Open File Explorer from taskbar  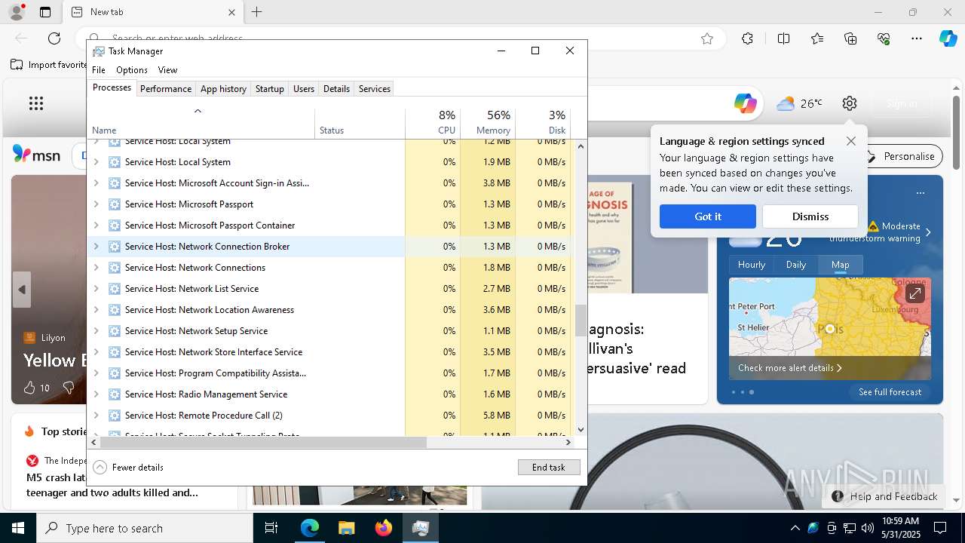(346, 528)
